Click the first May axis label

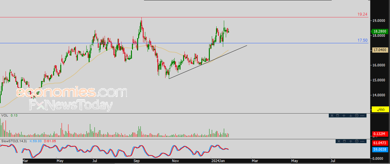[x=60, y=161]
